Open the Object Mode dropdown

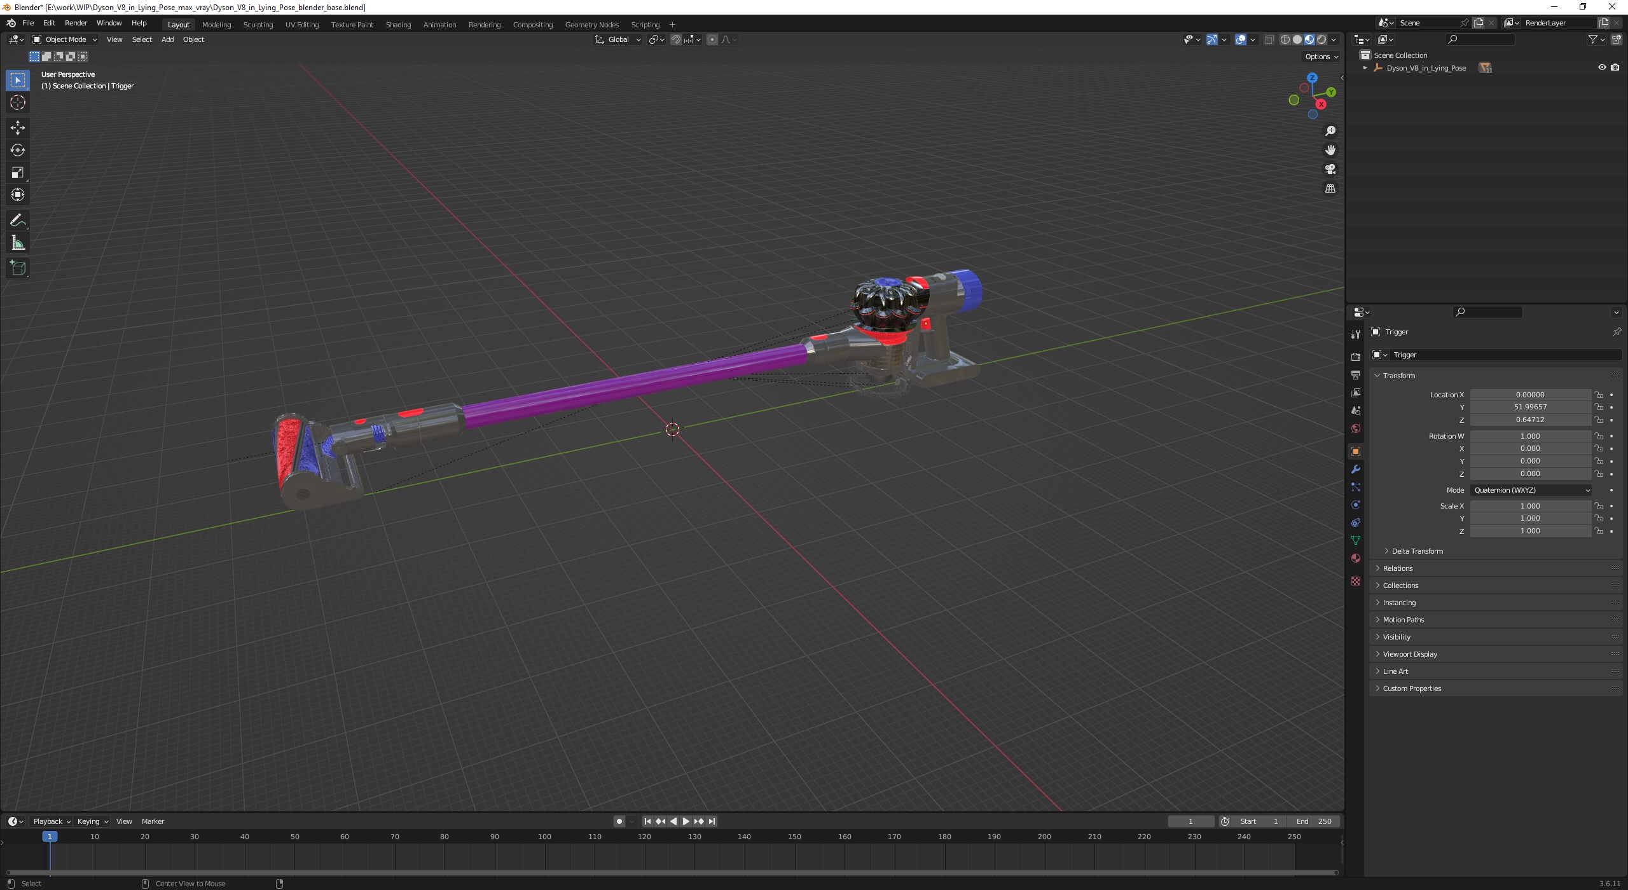(65, 39)
